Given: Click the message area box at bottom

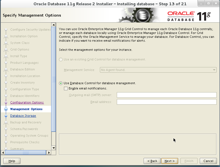Looking at the screenshot, I should (138, 144).
